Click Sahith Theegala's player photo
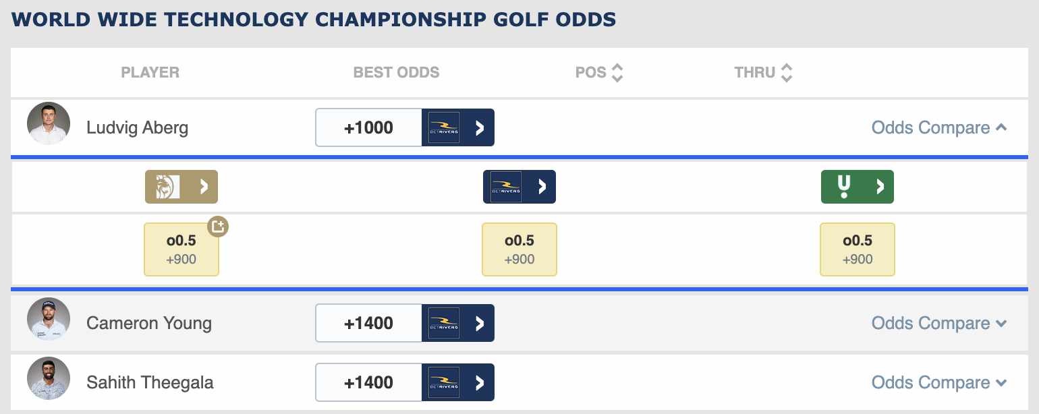 point(49,378)
